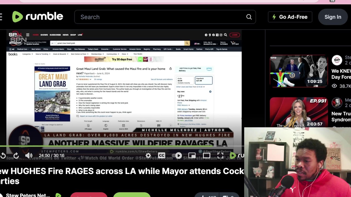Click the Rumble search field

click(165, 17)
